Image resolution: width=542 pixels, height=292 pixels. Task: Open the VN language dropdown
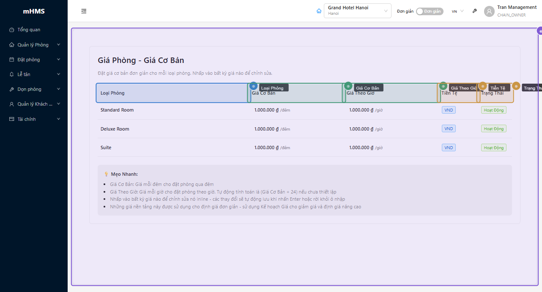[457, 11]
